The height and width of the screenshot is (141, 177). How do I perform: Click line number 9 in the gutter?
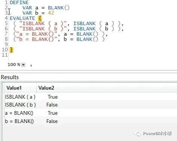pos(6,44)
